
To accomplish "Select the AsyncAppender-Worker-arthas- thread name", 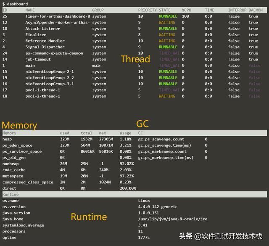I will pyautogui.click(x=58, y=22).
